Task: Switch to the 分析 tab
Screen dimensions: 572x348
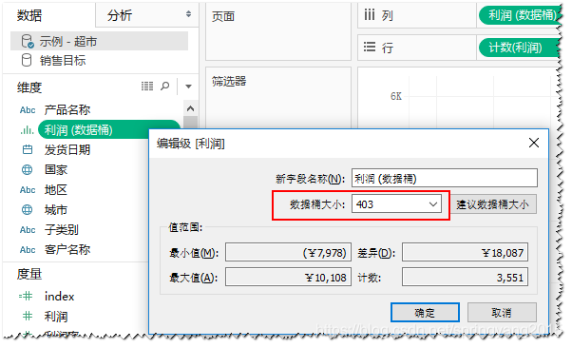Action: point(120,15)
